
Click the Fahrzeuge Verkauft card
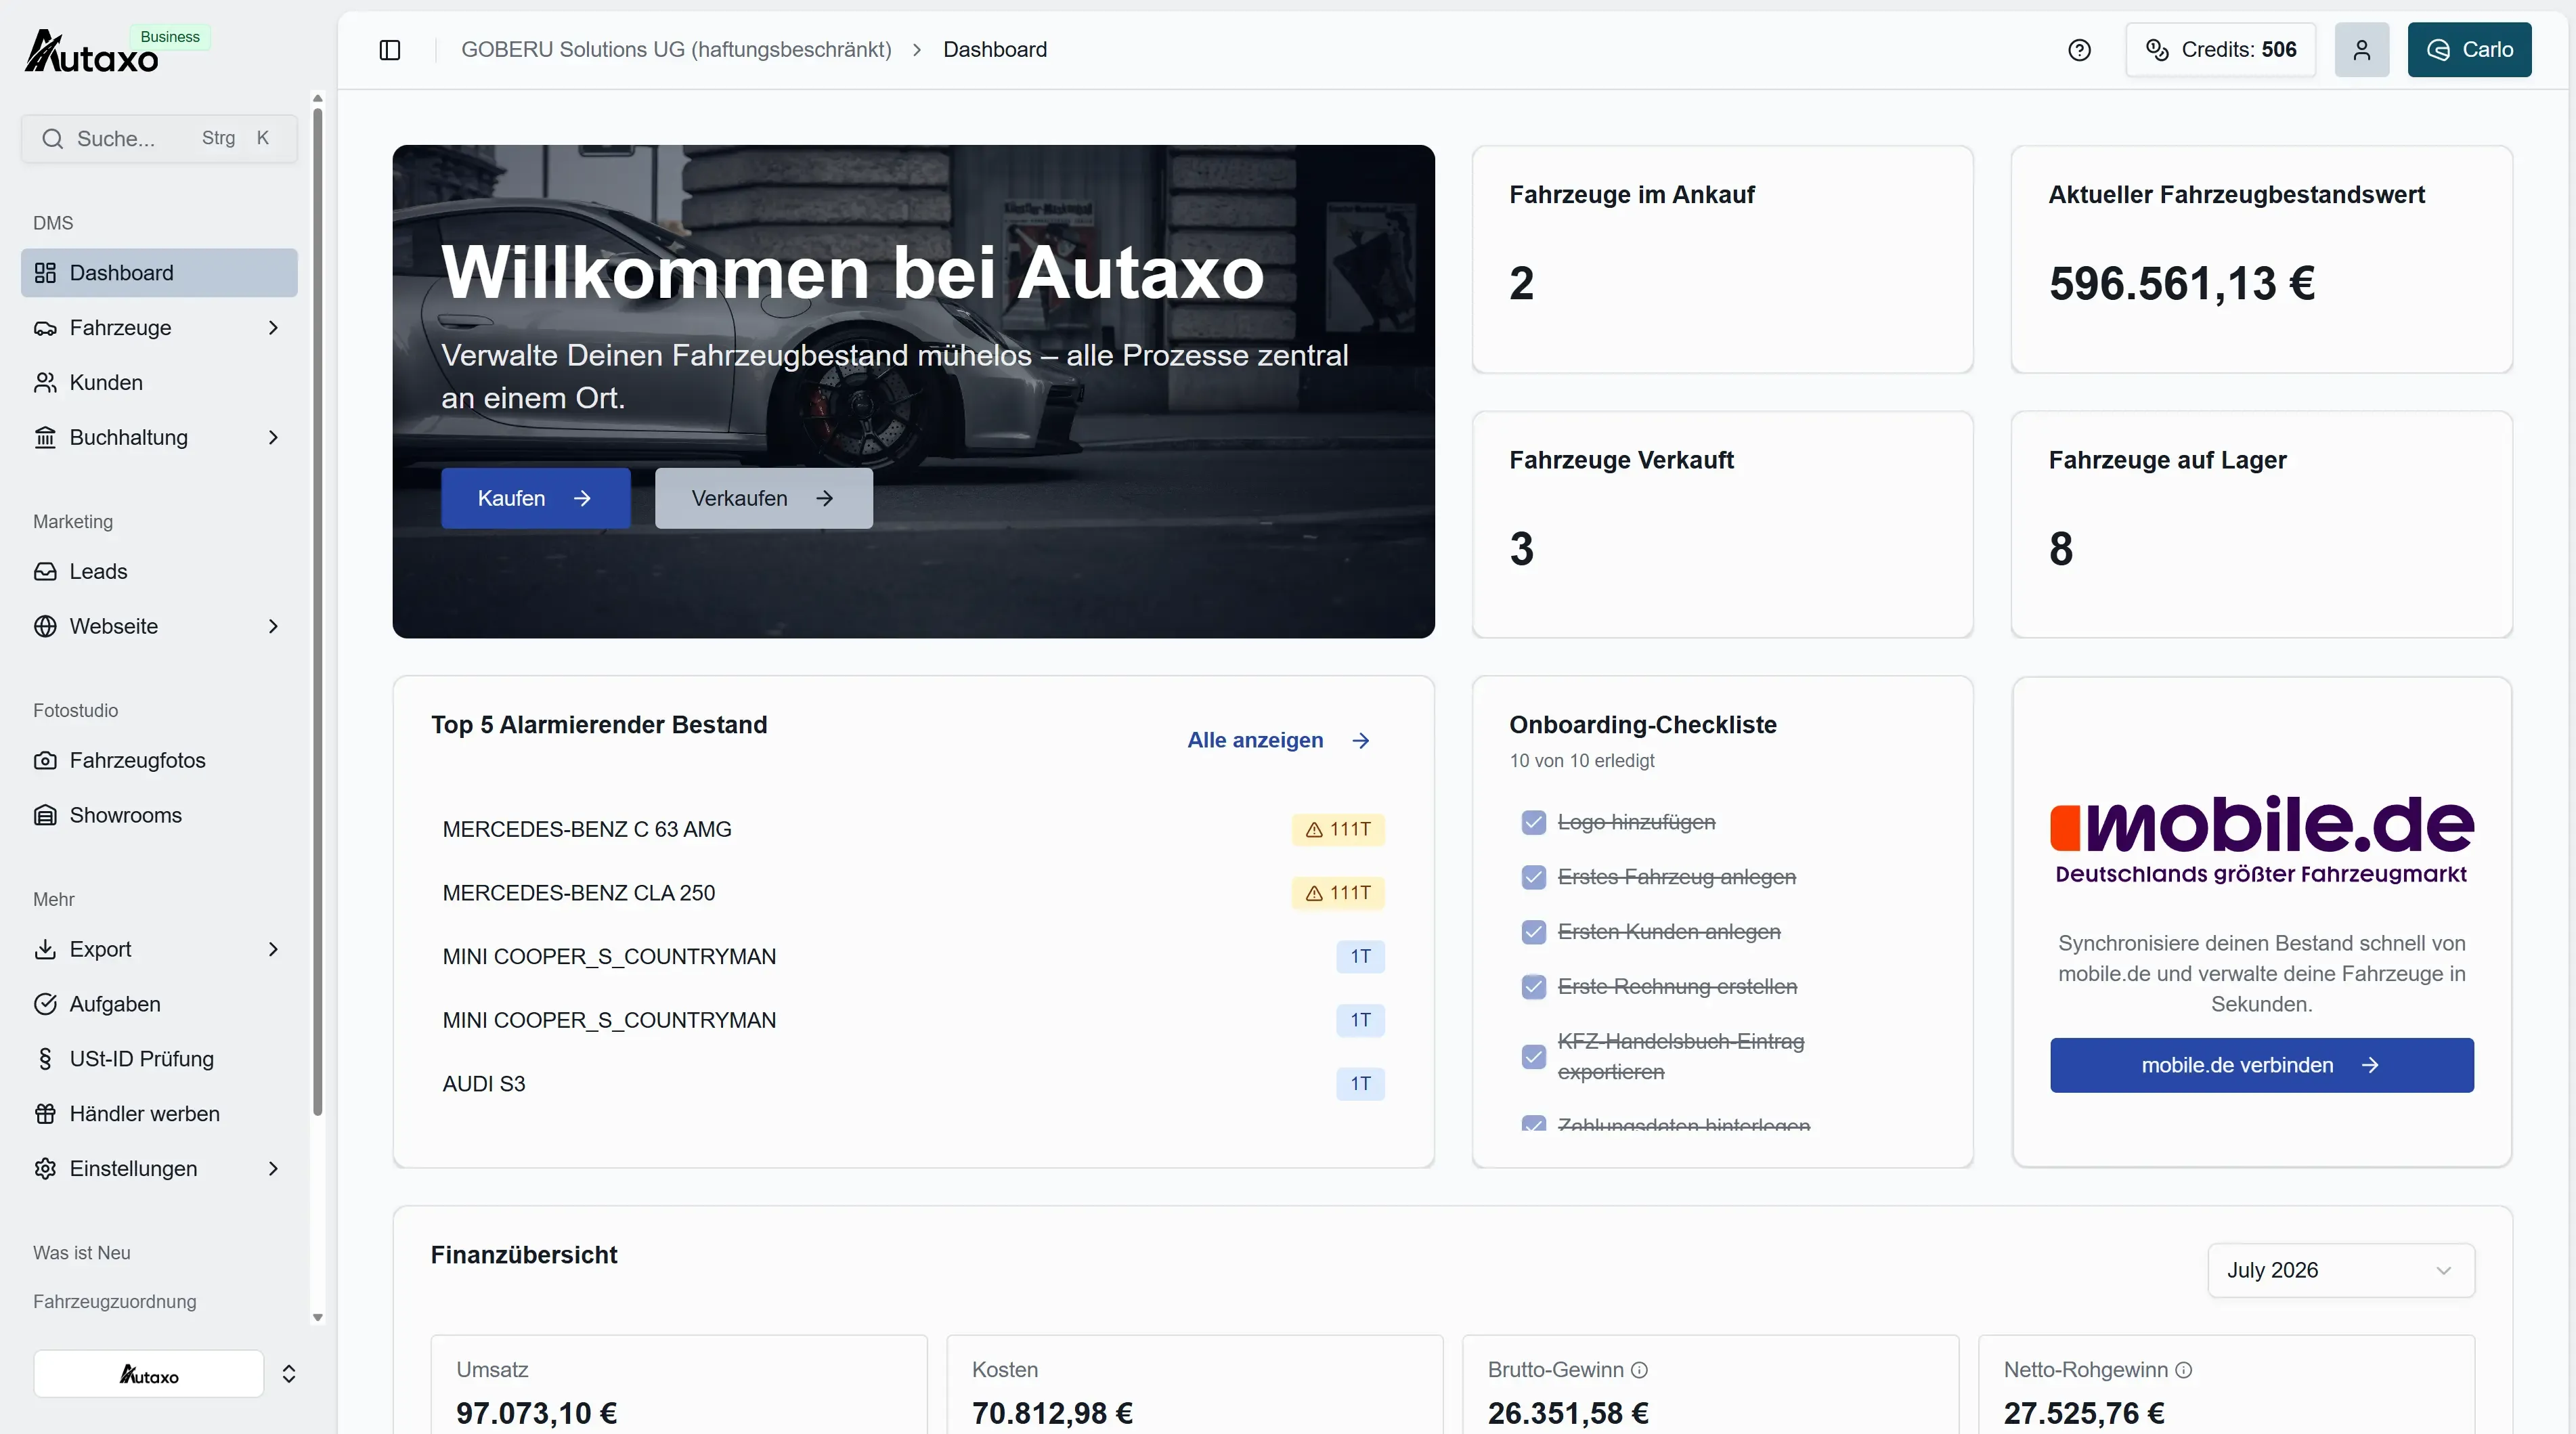coord(1722,525)
